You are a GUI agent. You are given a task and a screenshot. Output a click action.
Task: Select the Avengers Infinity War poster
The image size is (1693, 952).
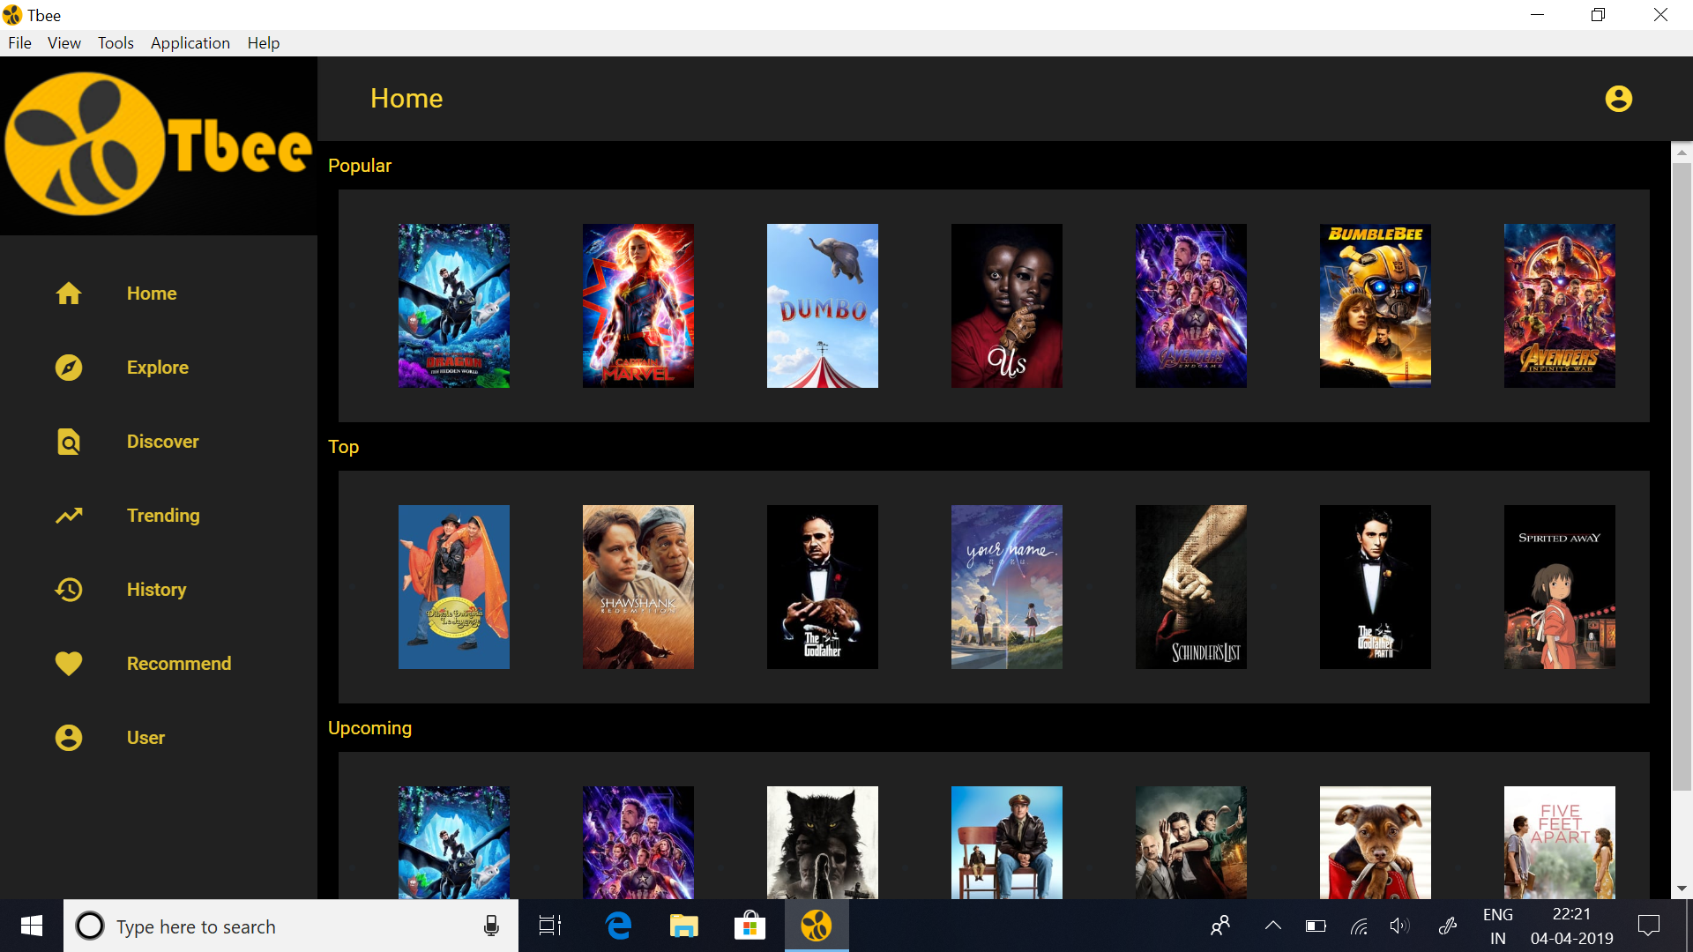click(x=1560, y=306)
